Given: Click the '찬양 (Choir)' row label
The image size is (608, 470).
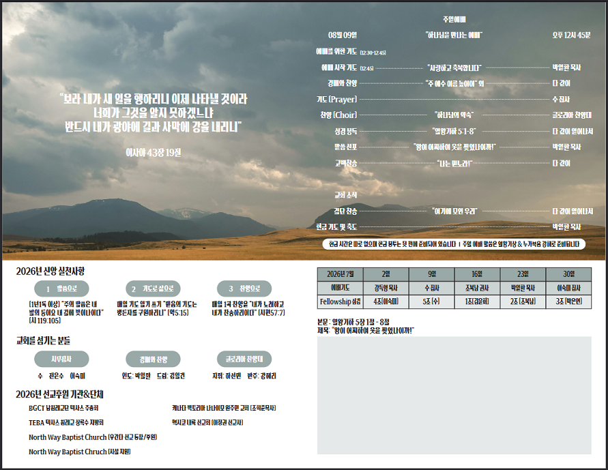Looking at the screenshot, I should click(x=338, y=115).
